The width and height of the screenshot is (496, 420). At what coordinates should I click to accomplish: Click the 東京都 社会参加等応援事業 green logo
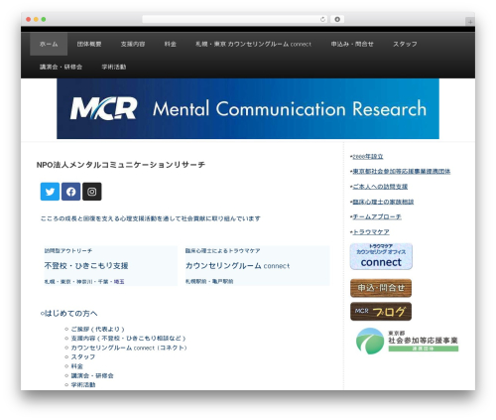click(407, 341)
